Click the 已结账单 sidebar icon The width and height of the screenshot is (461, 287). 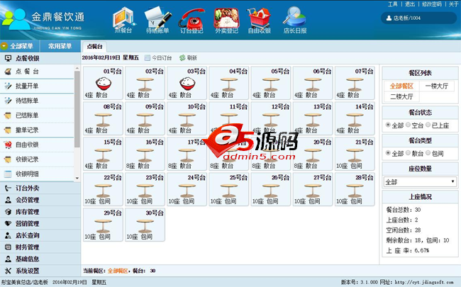[8, 116]
